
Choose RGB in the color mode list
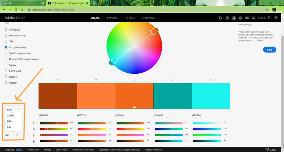click(13, 109)
